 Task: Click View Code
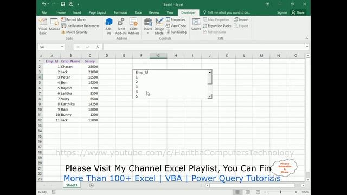(176, 26)
